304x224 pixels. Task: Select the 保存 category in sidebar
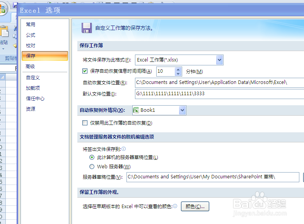coord(45,56)
